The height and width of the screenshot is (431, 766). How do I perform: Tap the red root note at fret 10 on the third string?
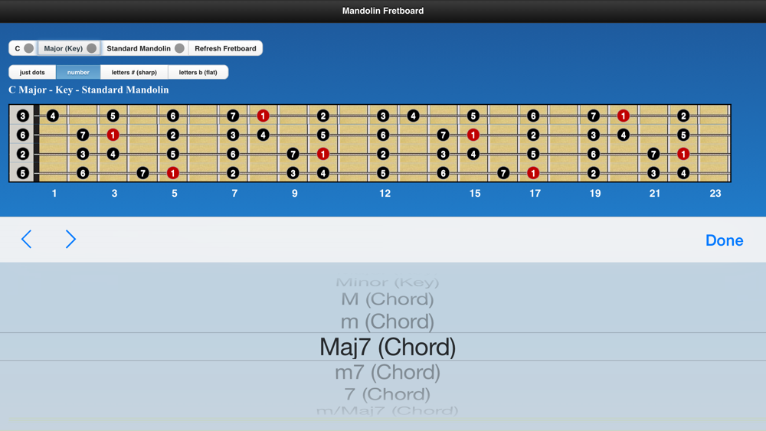(x=323, y=154)
